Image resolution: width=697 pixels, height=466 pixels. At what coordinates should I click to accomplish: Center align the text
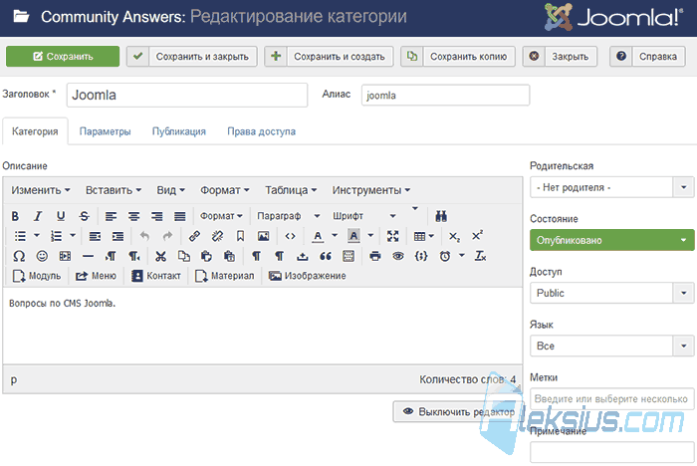click(x=133, y=216)
